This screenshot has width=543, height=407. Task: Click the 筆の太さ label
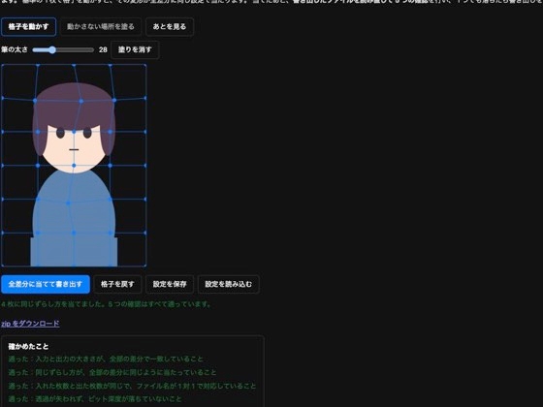(15, 49)
